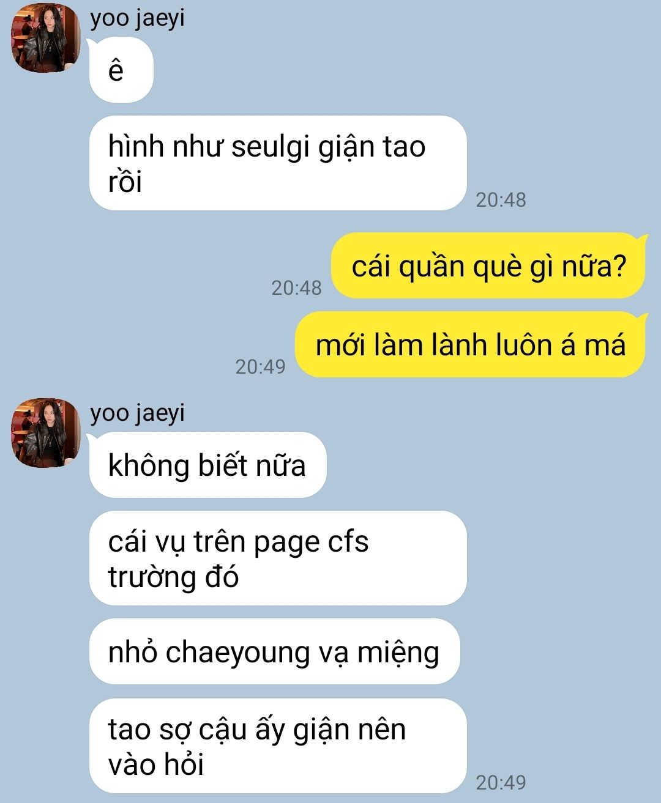Open yoo jaeyi's second profile picture
This screenshot has height=803, width=661.
[x=47, y=432]
